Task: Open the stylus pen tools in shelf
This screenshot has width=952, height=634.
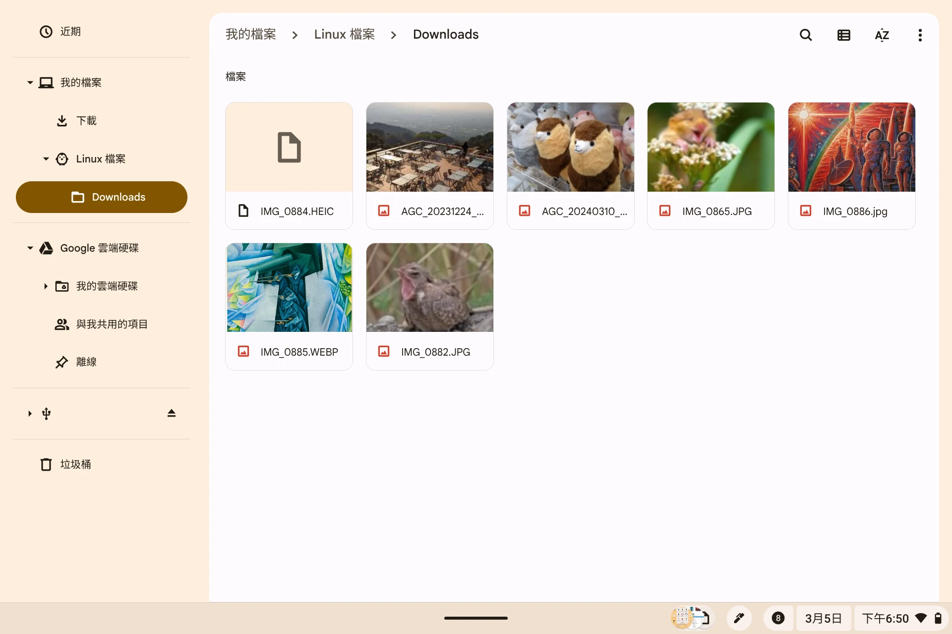Action: coord(739,618)
